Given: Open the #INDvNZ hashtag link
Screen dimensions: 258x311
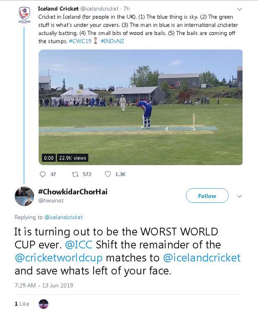Looking at the screenshot, I should tap(112, 41).
